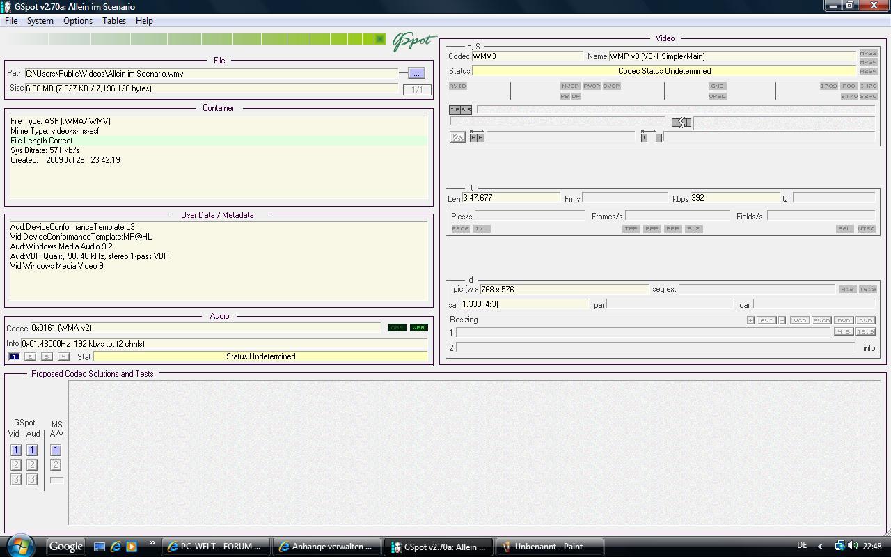
Task: Open the System menu
Action: click(x=40, y=21)
